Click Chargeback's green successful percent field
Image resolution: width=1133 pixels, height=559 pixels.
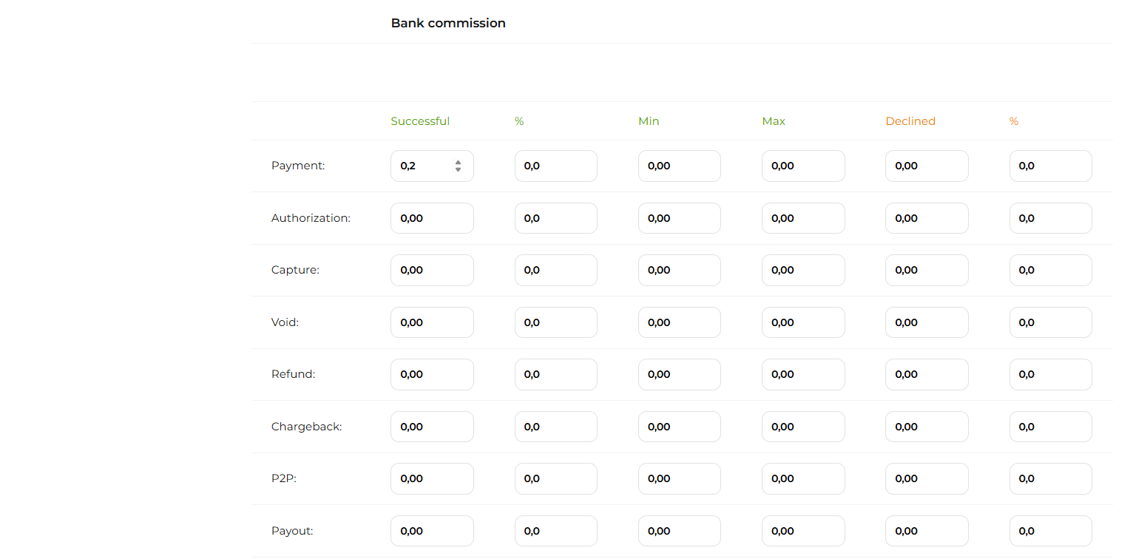[x=555, y=427]
